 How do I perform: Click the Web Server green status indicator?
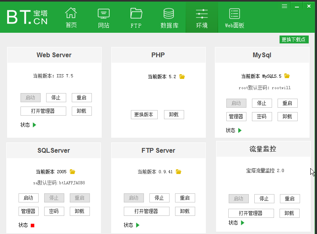34,125
